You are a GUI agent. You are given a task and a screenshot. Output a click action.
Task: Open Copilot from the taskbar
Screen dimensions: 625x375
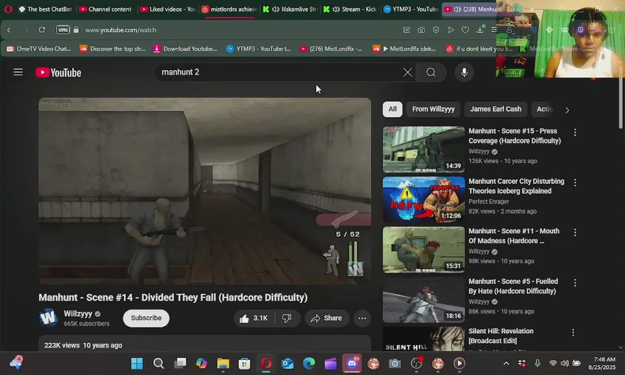202,363
